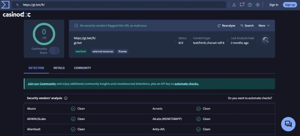Select the iframes tag
The height and width of the screenshot is (136, 300).
pyautogui.click(x=123, y=52)
